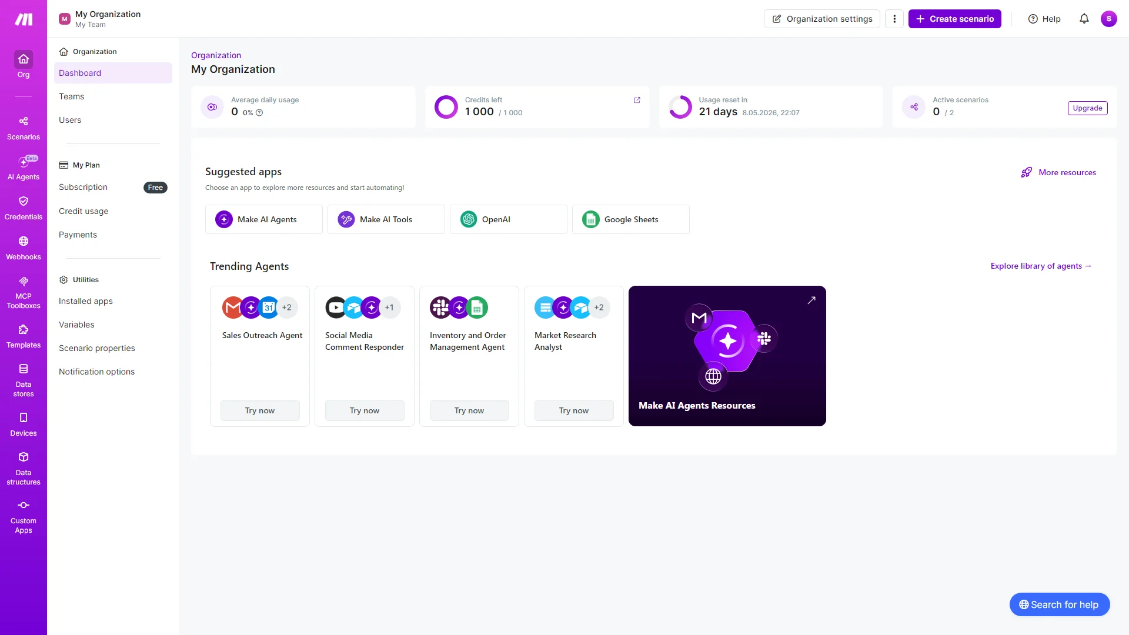Open Webhooks sidebar icon

pyautogui.click(x=24, y=248)
